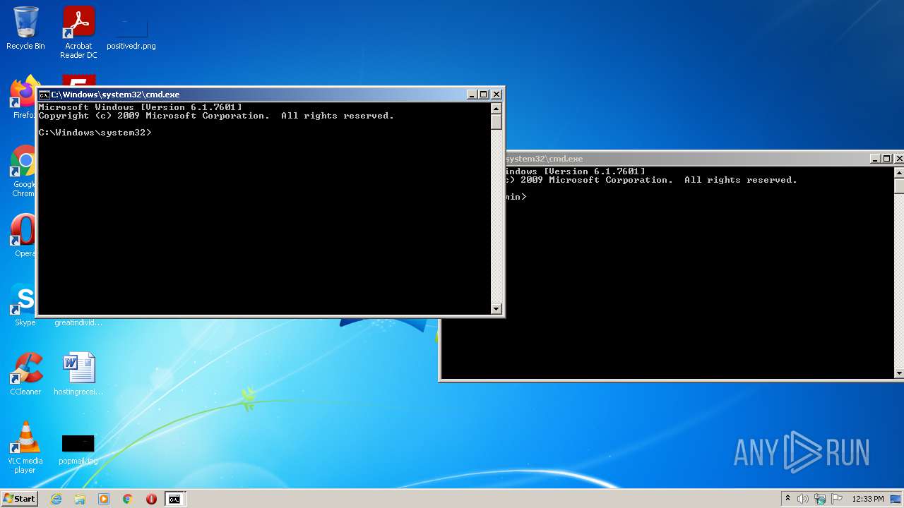Close the front cmd.exe window
The image size is (904, 508).
[x=496, y=95]
